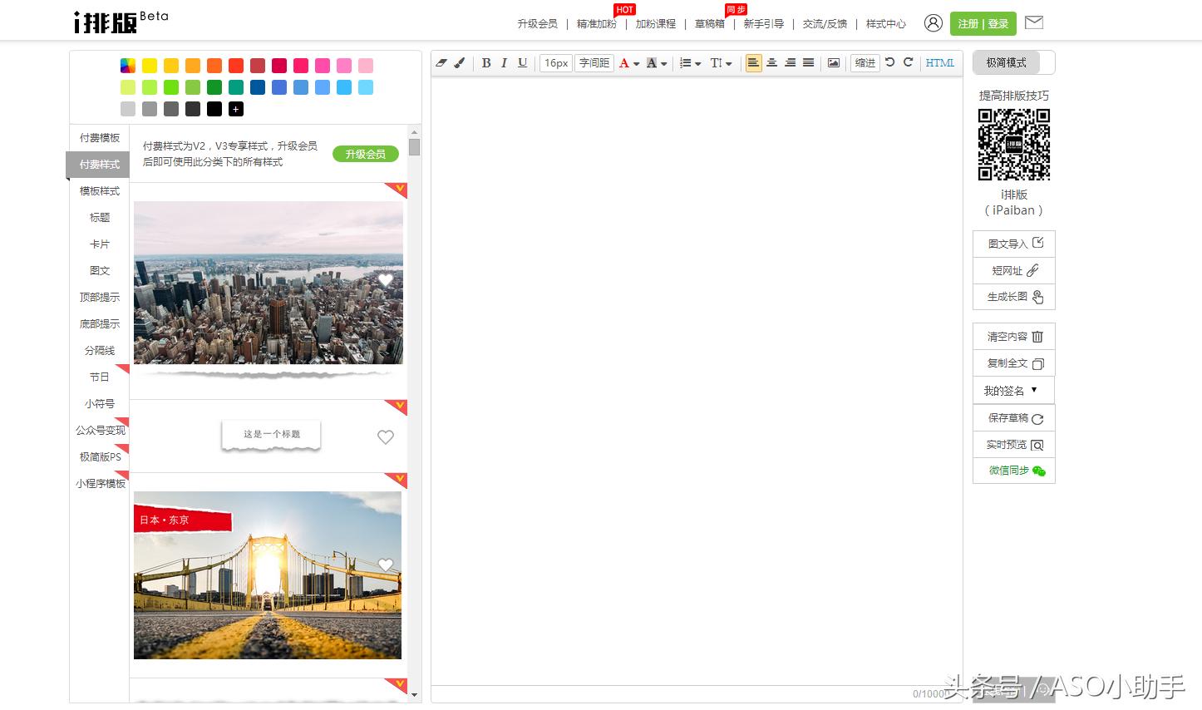This screenshot has width=1202, height=710.
Task: Redo the last edit
Action: coord(908,62)
